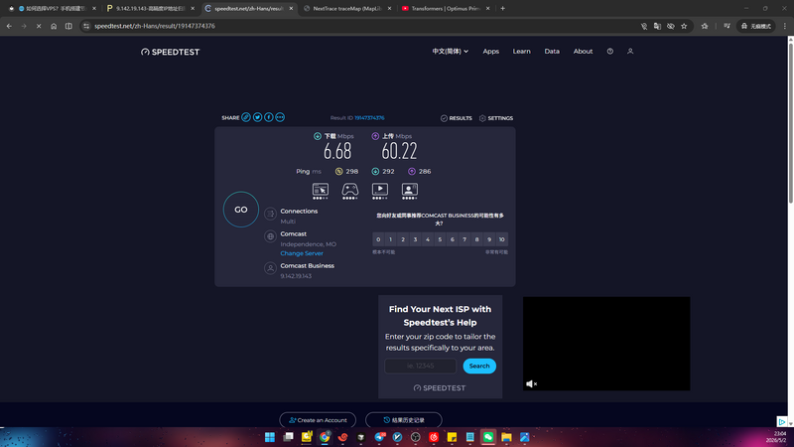The width and height of the screenshot is (794, 447).
Task: Open a new browser tab
Action: 503,9
